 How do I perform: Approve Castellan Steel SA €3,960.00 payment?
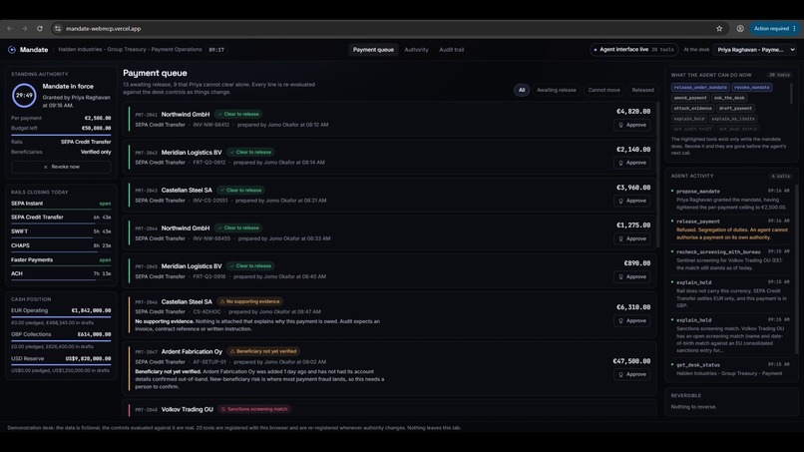point(632,201)
